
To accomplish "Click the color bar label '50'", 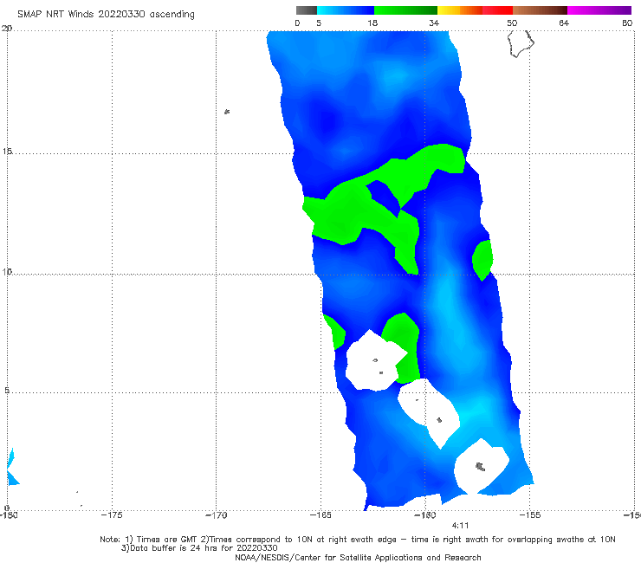I will 512,23.
